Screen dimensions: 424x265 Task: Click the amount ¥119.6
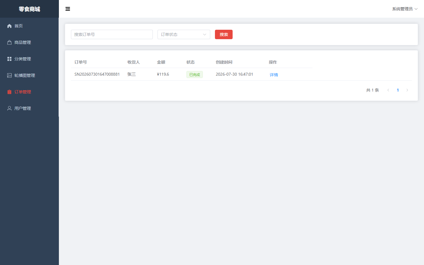(x=163, y=74)
